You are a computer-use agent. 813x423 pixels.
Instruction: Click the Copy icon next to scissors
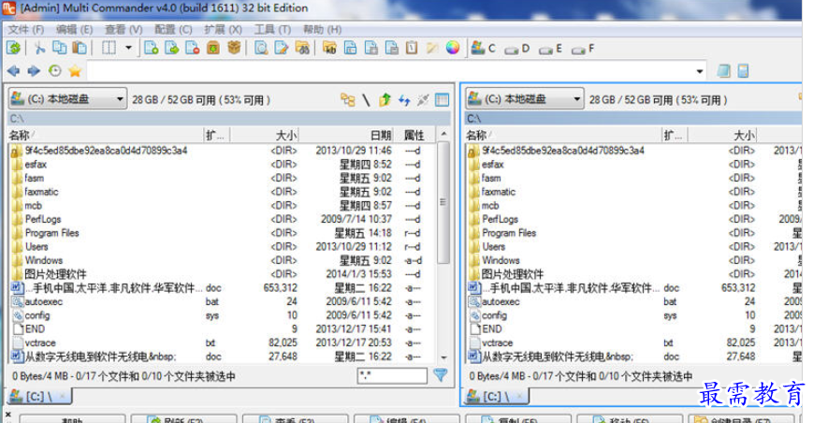click(60, 48)
